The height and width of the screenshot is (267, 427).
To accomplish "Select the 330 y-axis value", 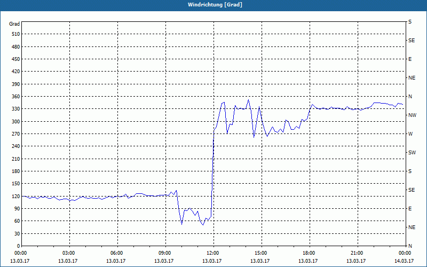I will (16, 109).
